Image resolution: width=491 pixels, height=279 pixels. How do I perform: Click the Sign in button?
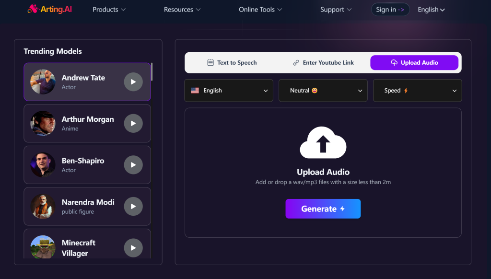[x=390, y=10]
